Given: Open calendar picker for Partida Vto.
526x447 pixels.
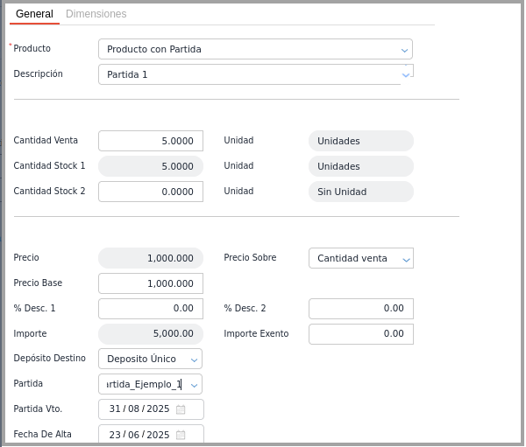Looking at the screenshot, I should click(x=181, y=409).
